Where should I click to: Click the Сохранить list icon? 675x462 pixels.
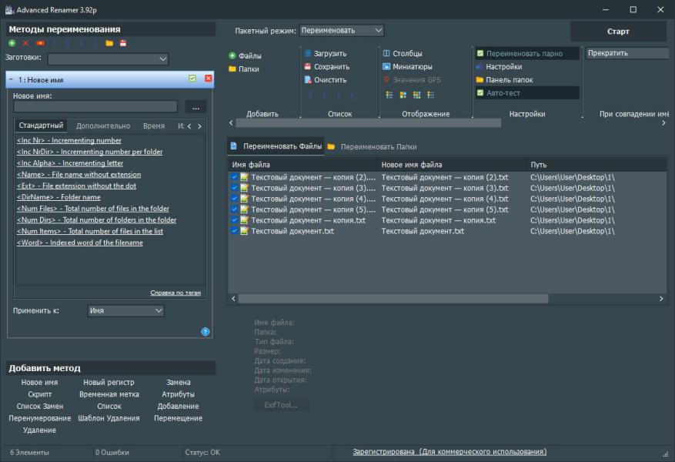pyautogui.click(x=308, y=67)
